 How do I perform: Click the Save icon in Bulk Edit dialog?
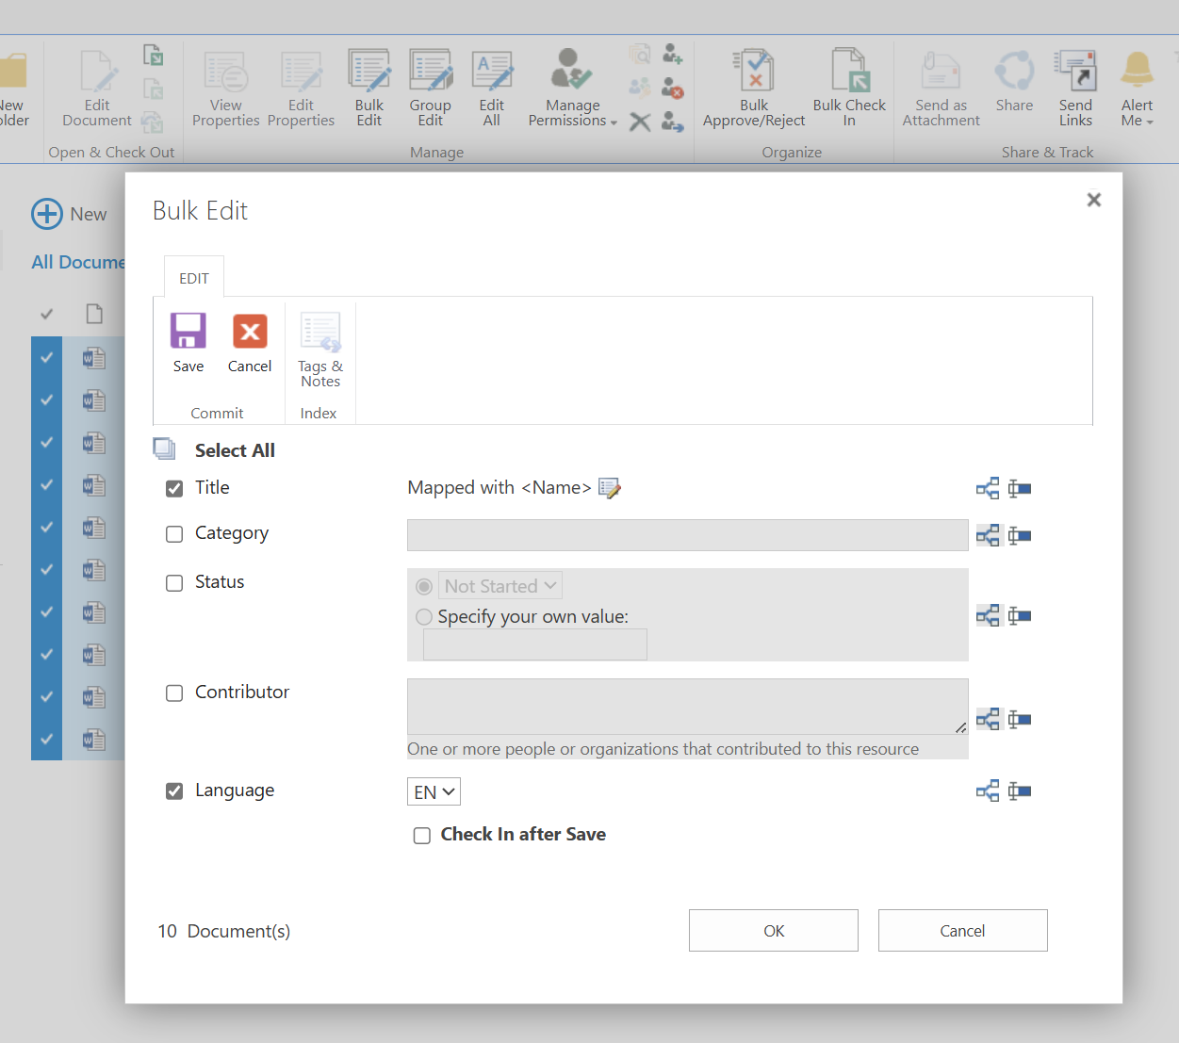click(x=188, y=331)
